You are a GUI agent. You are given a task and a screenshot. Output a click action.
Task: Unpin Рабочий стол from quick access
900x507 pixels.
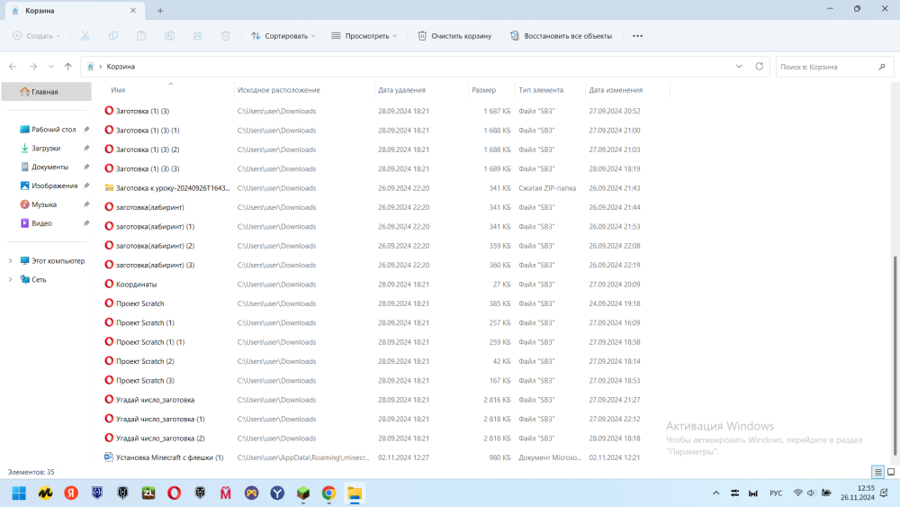[86, 130]
